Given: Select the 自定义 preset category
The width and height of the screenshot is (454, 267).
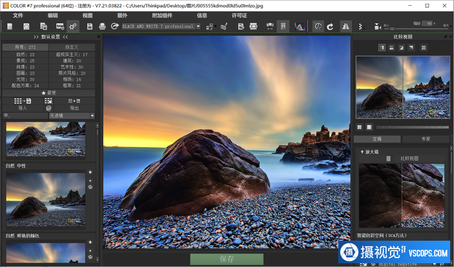Looking at the screenshot, I should pyautogui.click(x=72, y=47).
